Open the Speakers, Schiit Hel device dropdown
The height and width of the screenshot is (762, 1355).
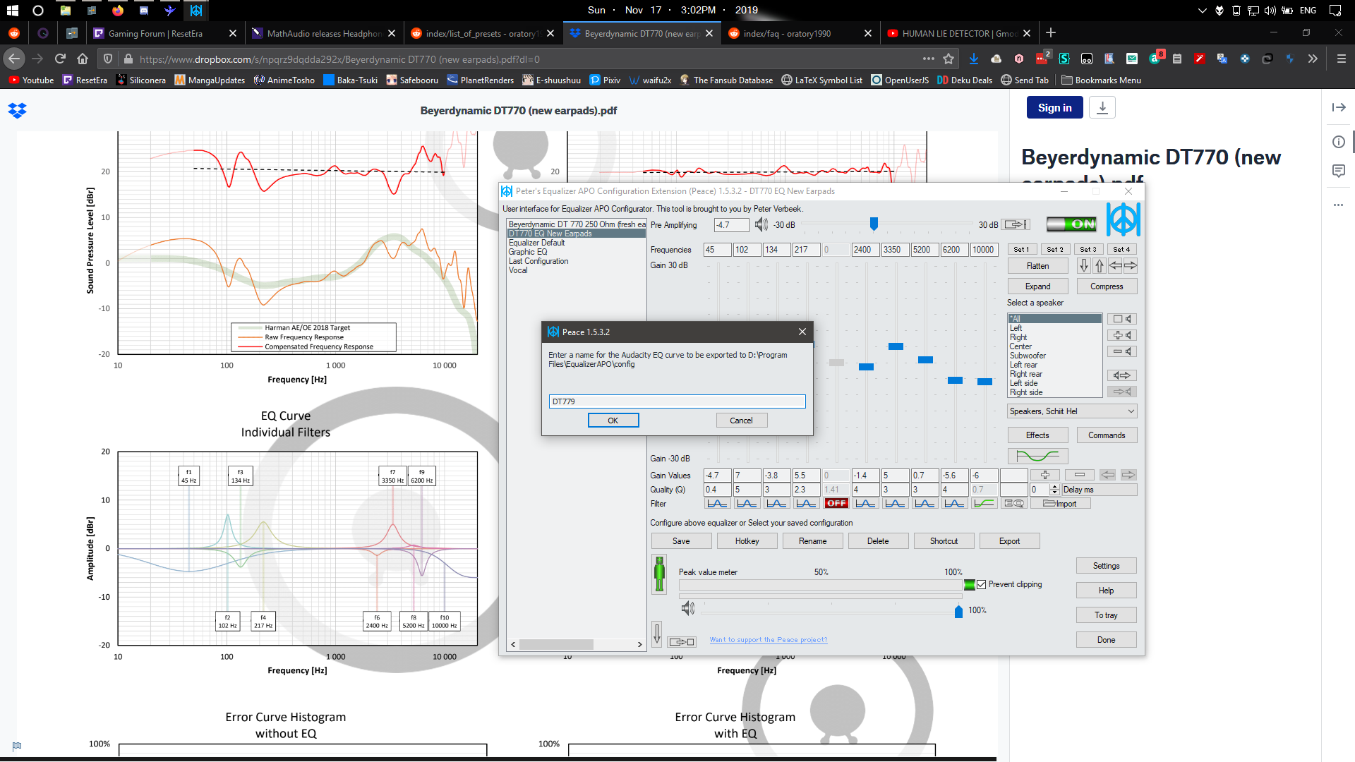1072,411
